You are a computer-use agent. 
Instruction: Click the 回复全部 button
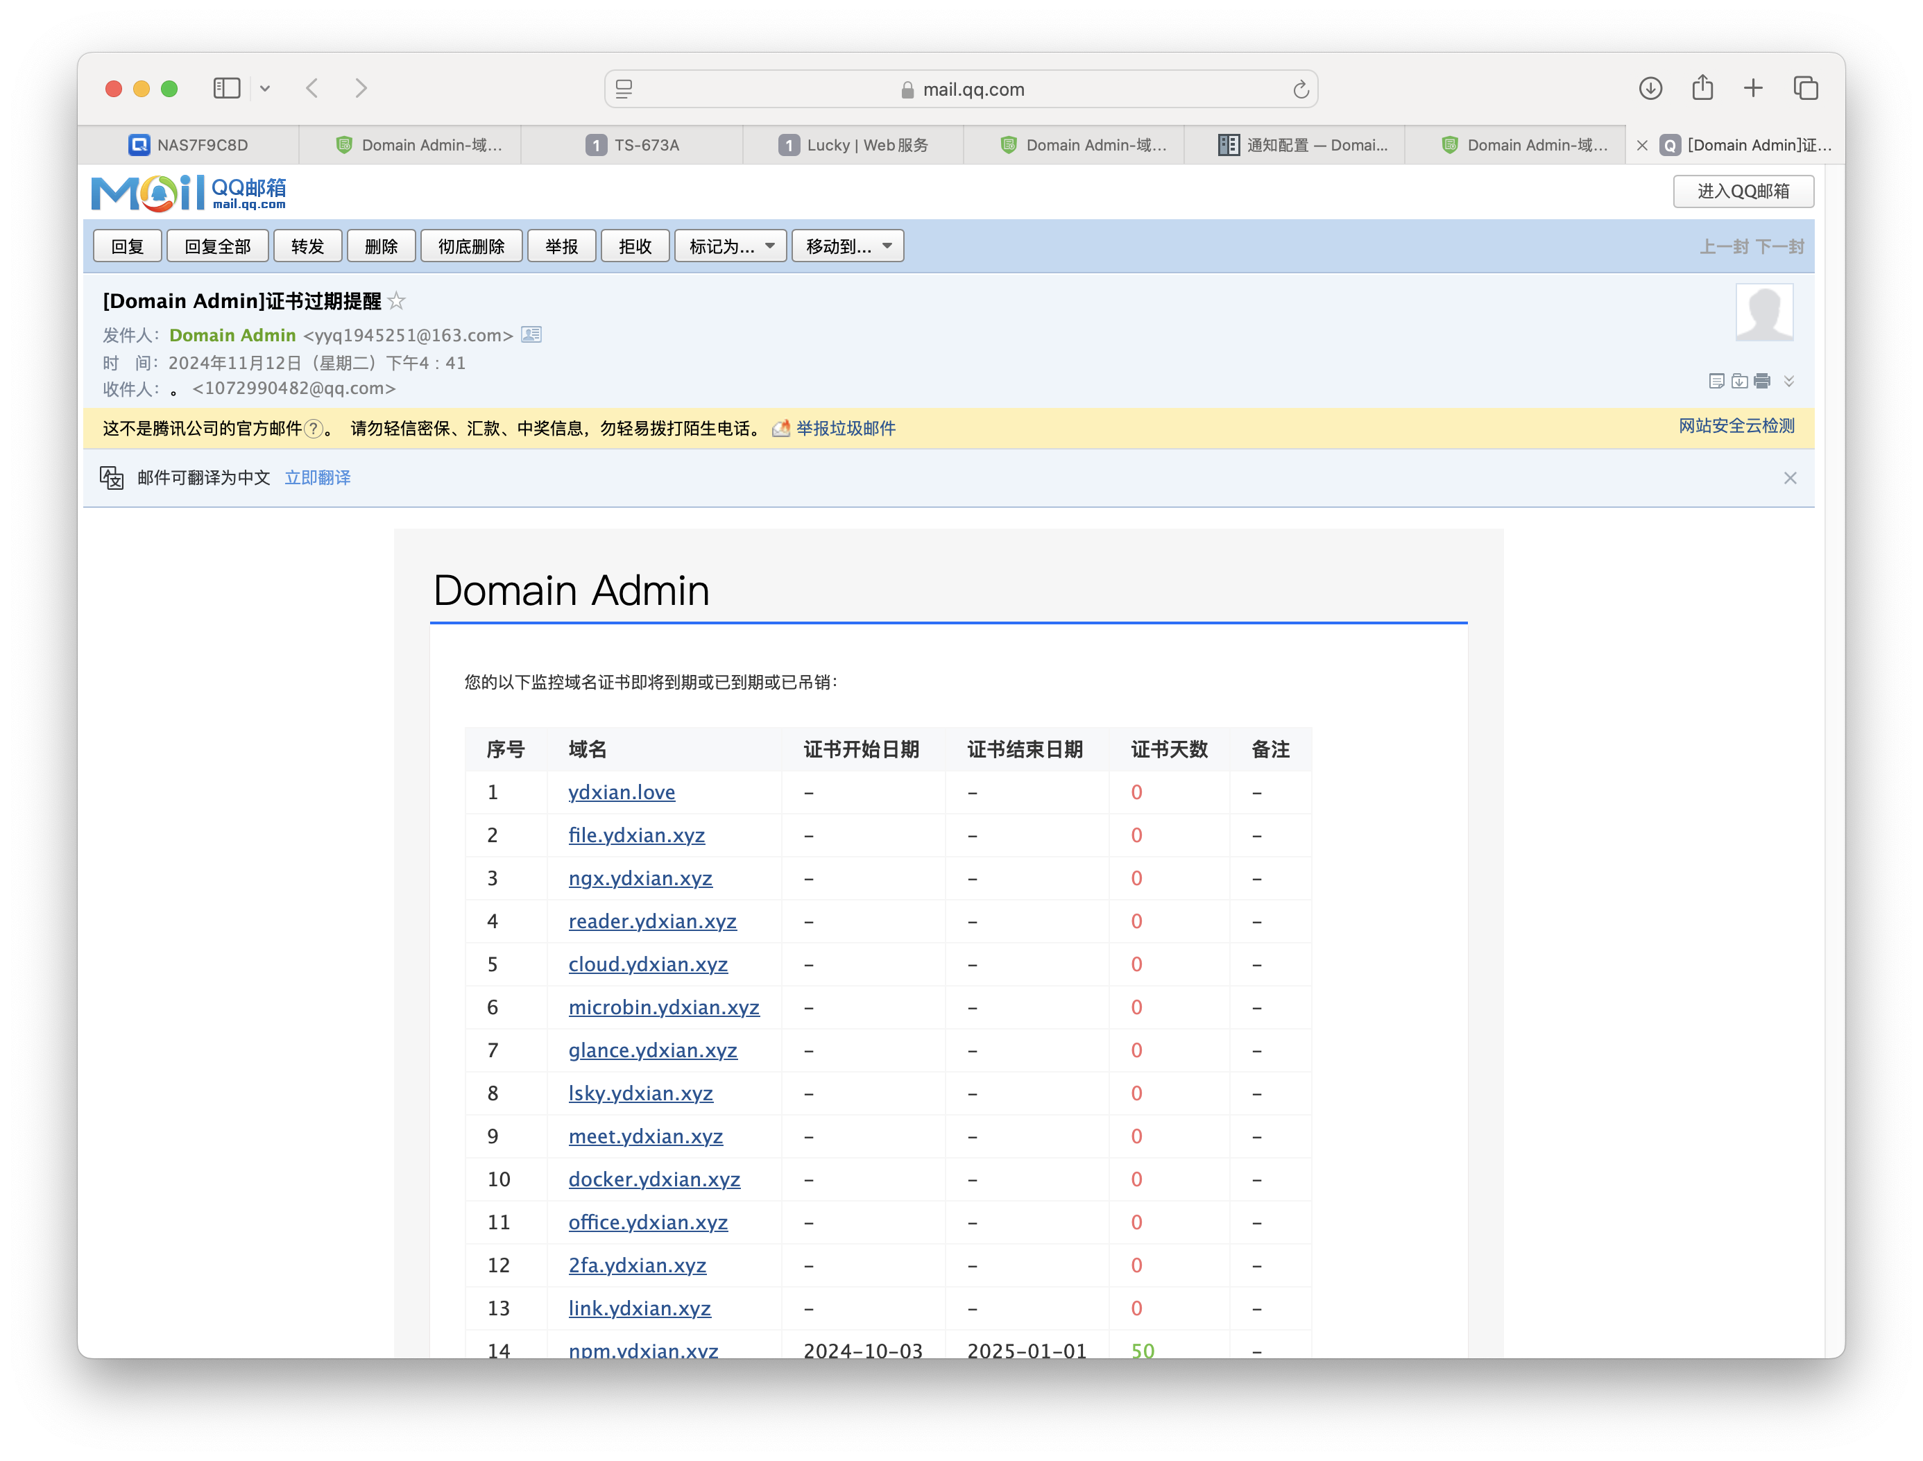coord(217,246)
